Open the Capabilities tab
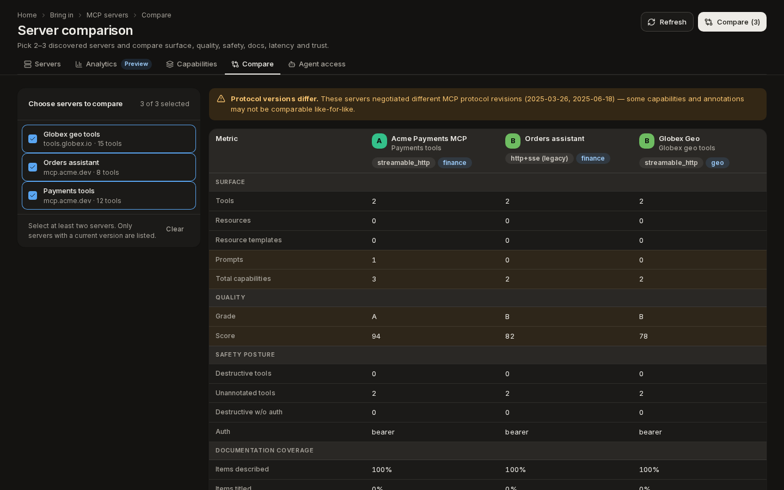 pyautogui.click(x=192, y=64)
